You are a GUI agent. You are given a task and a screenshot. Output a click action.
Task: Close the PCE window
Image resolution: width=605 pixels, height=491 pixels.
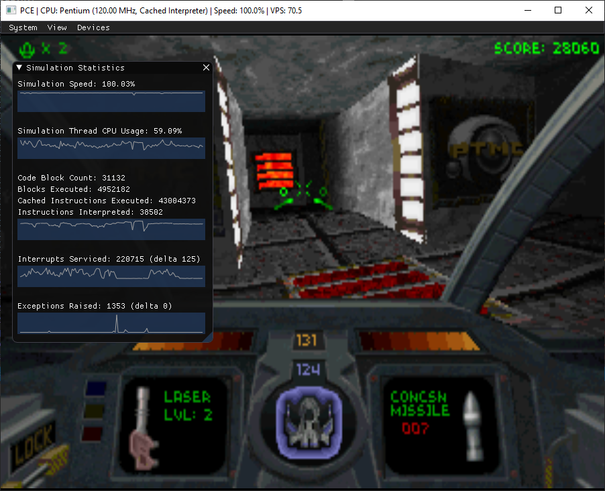[589, 11]
